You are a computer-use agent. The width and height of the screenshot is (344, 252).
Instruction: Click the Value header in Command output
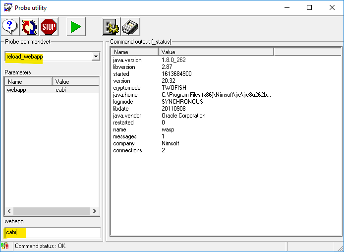[x=216, y=52]
